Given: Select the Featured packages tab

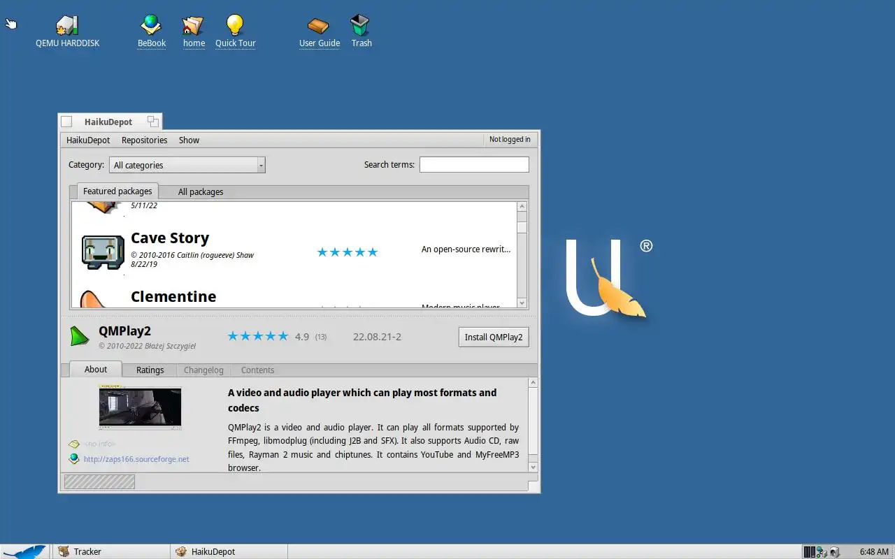Looking at the screenshot, I should [x=117, y=191].
